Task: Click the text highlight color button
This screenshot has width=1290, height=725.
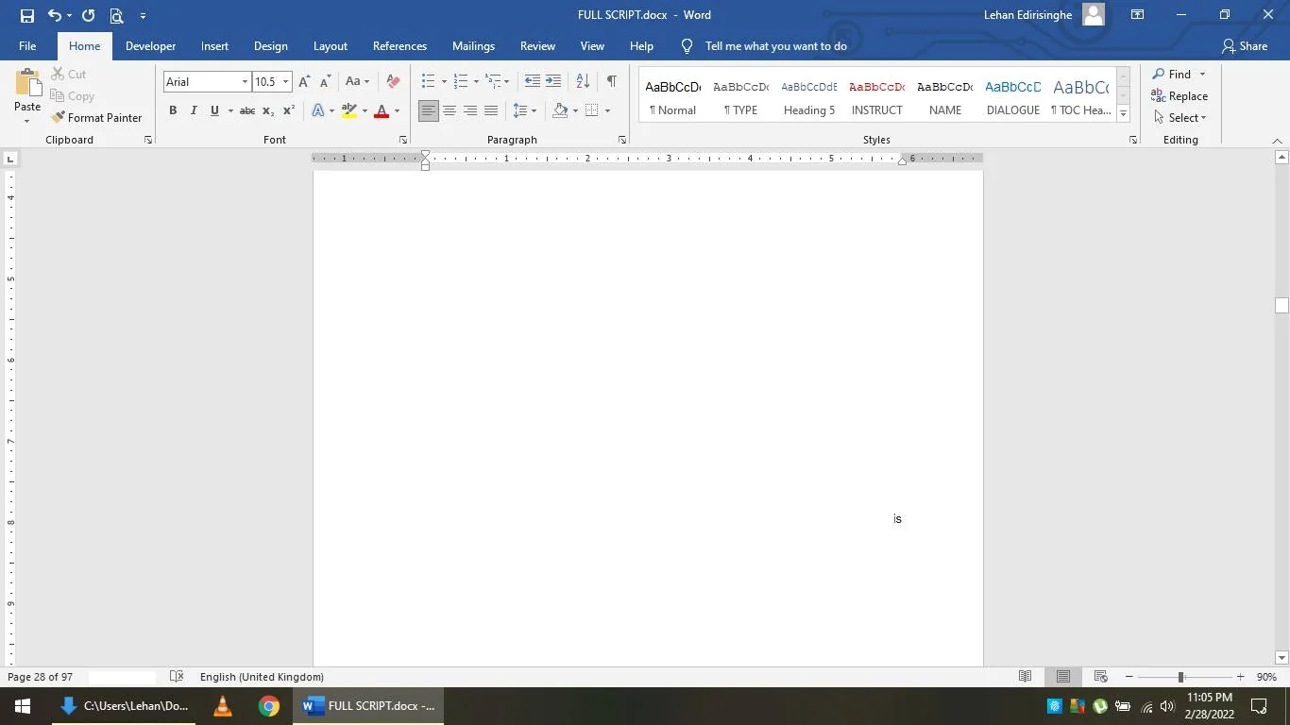Action: click(x=348, y=110)
